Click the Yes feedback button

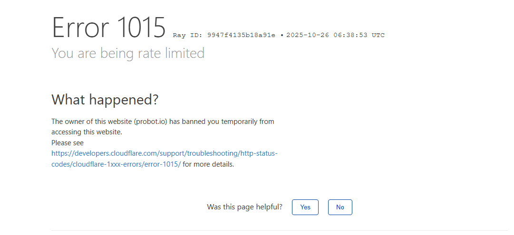[x=305, y=207]
